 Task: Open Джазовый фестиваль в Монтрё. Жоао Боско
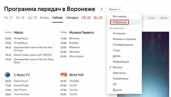pyautogui.click(x=34, y=61)
